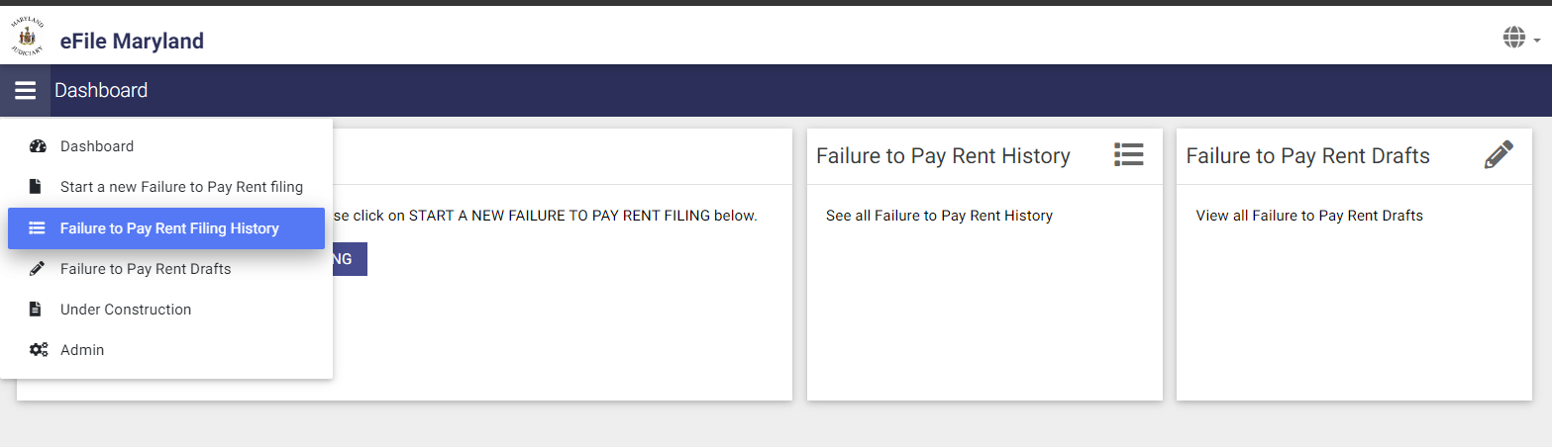Click the Drafts pencil icon in menu
Viewport: 1552px width, 447px height.
[37, 268]
